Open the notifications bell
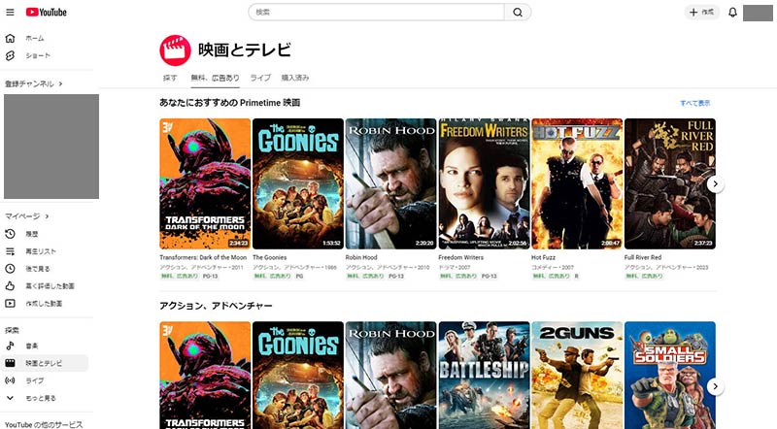 click(x=732, y=13)
